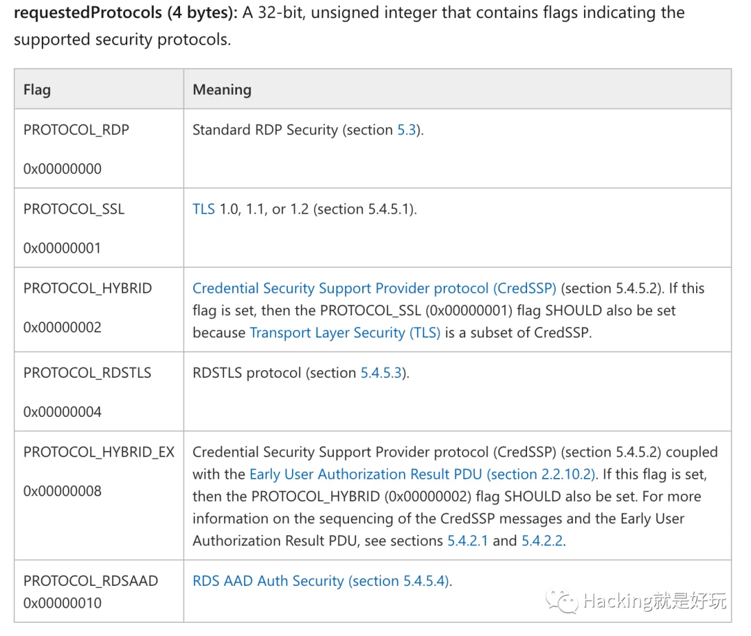The height and width of the screenshot is (636, 751).
Task: Click the Hacking就是好玩 watermark text
Action: point(654,601)
